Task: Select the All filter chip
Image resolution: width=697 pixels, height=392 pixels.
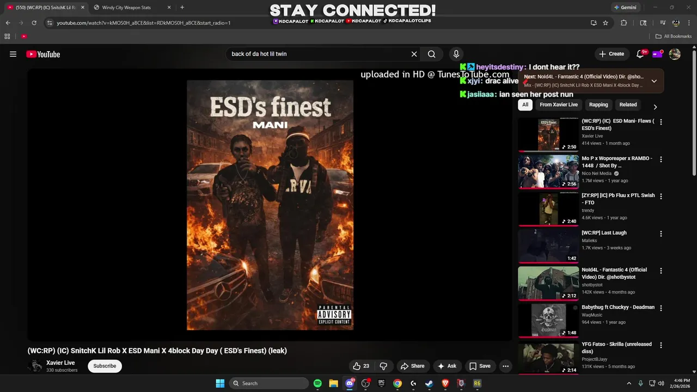Action: (525, 105)
